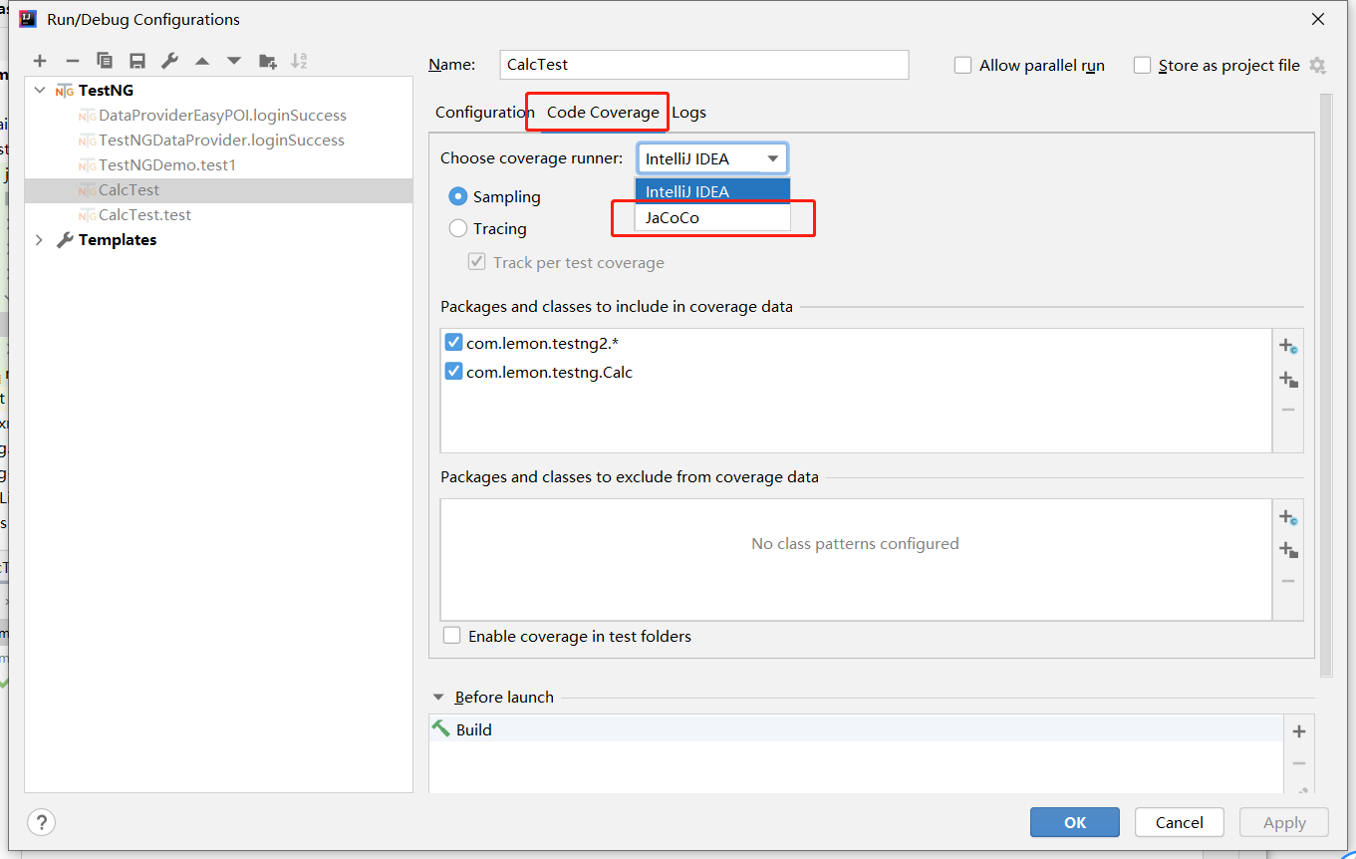The height and width of the screenshot is (859, 1356).
Task: Click the Move Up arrow icon
Action: [202, 62]
